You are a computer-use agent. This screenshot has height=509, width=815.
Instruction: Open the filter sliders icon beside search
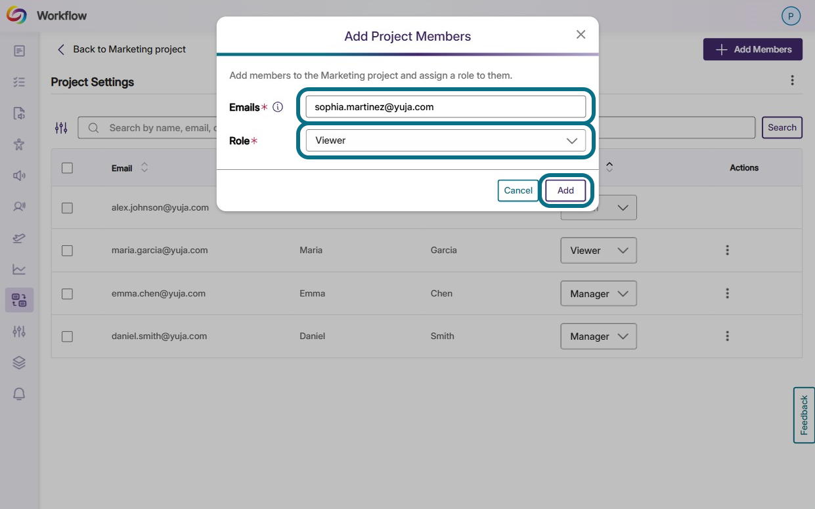pyautogui.click(x=61, y=128)
